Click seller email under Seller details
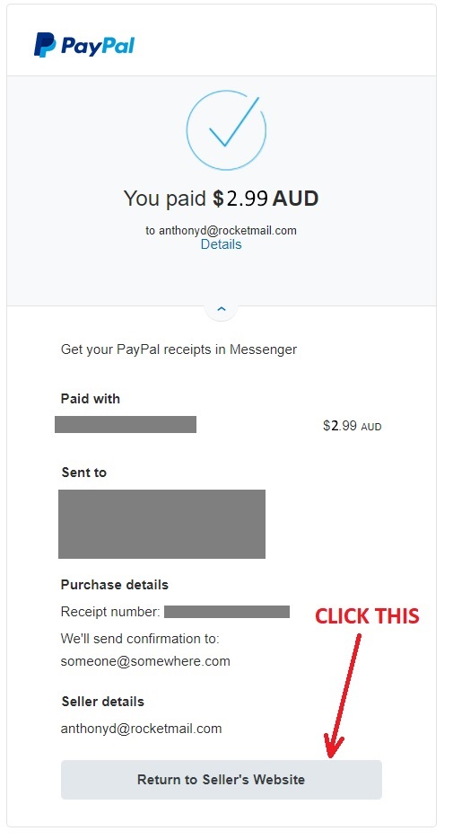The height and width of the screenshot is (840, 453). pyautogui.click(x=141, y=729)
